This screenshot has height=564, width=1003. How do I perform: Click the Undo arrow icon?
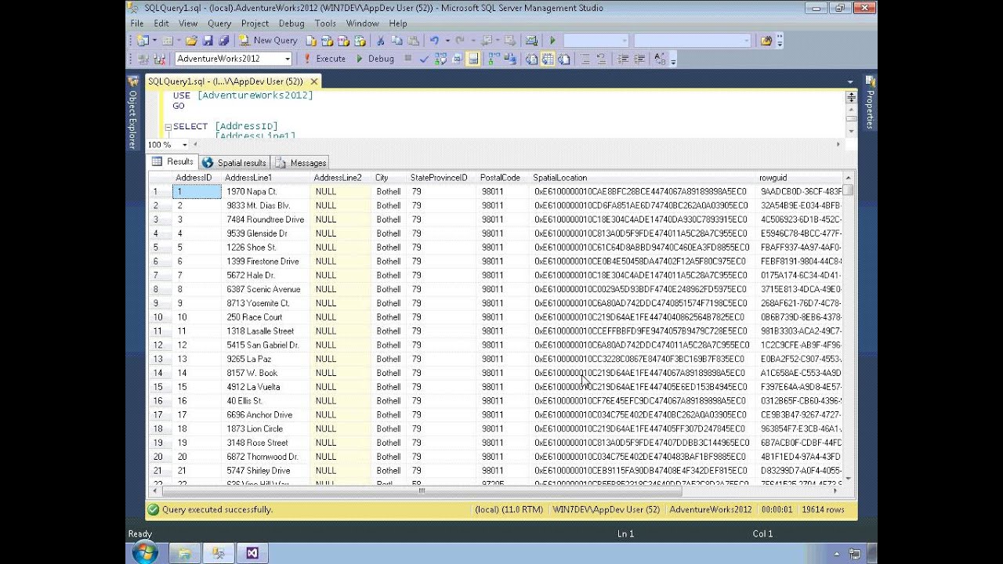(434, 41)
